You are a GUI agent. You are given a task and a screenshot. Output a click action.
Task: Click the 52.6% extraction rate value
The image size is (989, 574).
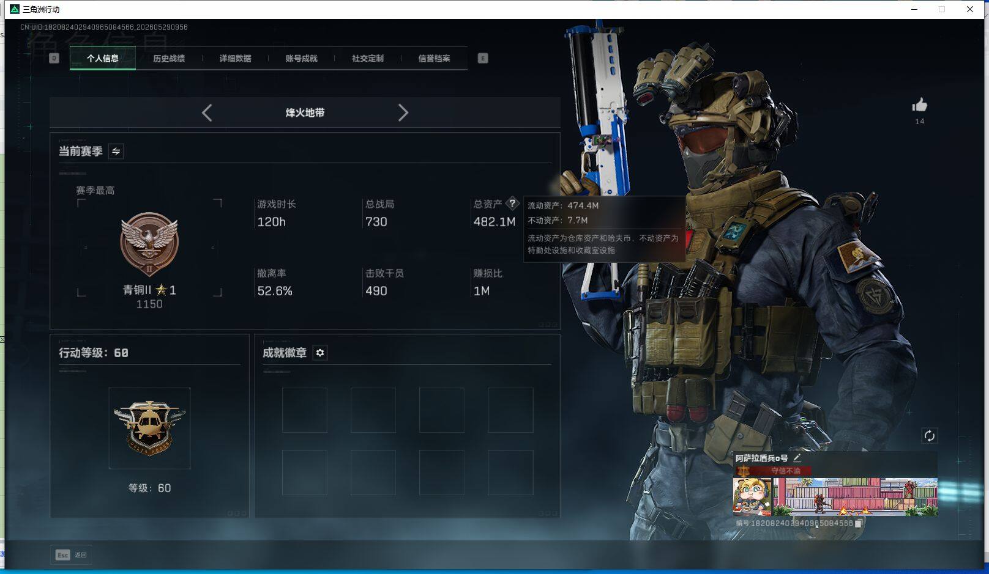[275, 291]
